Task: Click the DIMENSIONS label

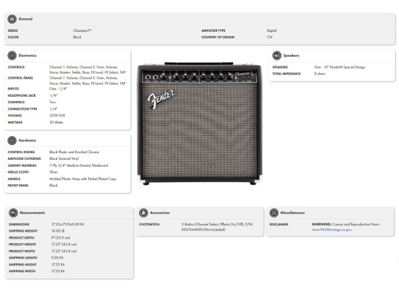Action: [x=19, y=224]
